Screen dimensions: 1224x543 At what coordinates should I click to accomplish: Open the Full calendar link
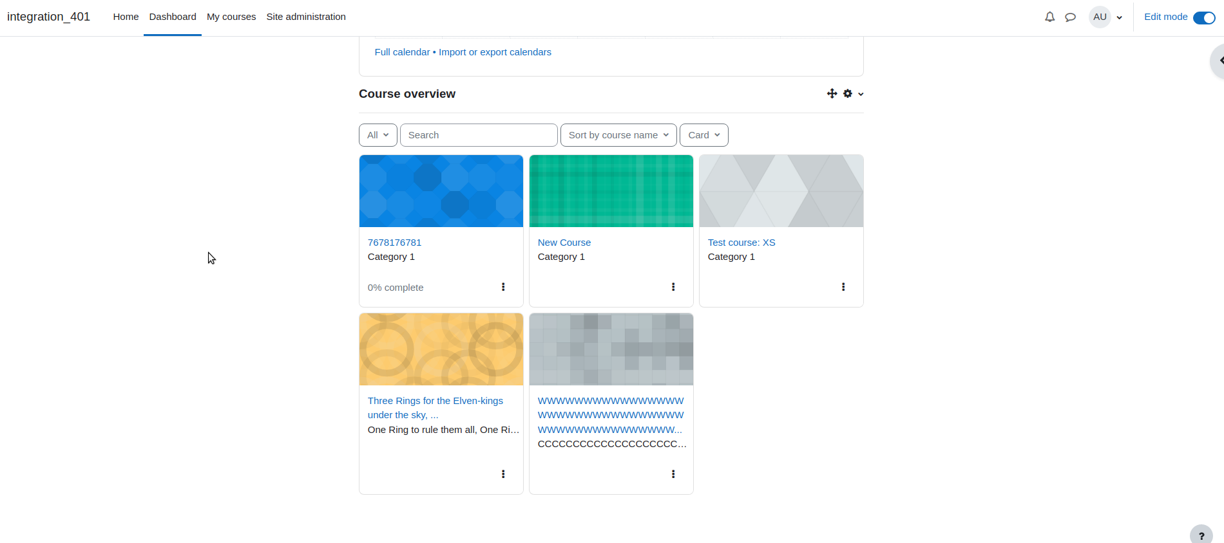click(x=402, y=52)
